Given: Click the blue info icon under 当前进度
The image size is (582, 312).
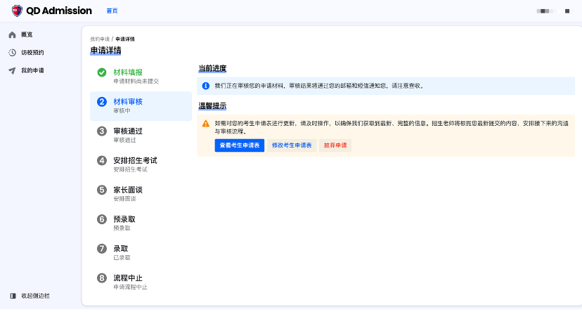Looking at the screenshot, I should 206,86.
